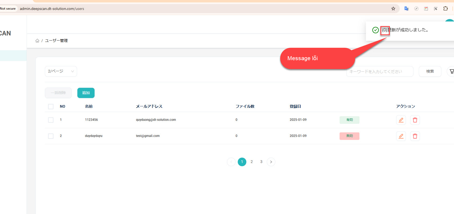This screenshot has height=214, width=454.
Task: Check the checkbox for row 2
Action: pyautogui.click(x=51, y=136)
